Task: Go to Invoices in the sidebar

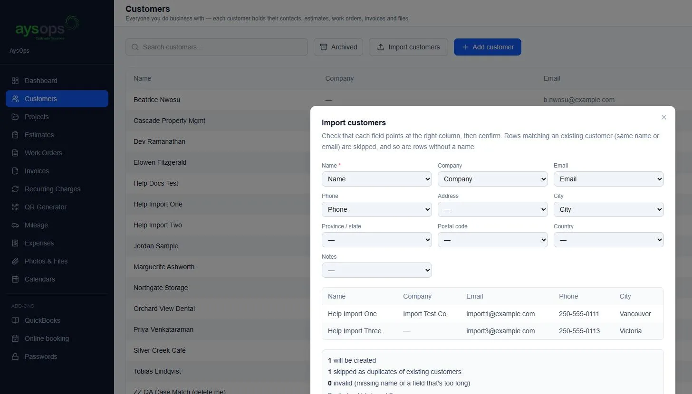Action: (x=57, y=171)
